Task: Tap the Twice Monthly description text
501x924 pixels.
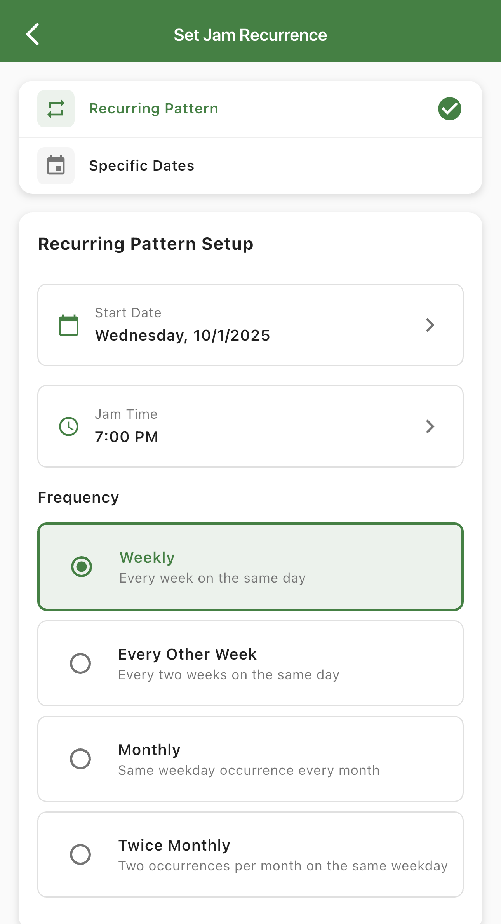Action: point(283,866)
